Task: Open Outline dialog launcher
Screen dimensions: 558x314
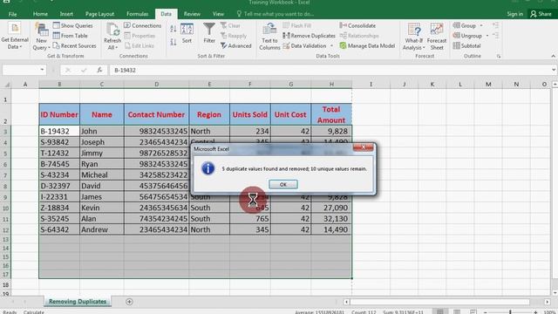Action: [499, 56]
